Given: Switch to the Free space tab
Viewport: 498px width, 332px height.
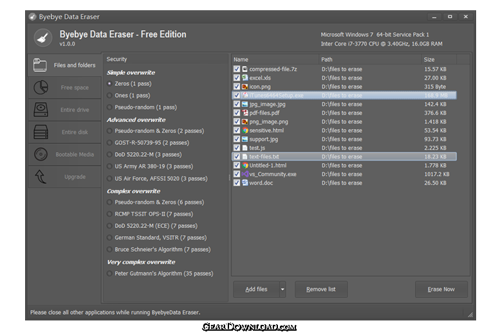Looking at the screenshot, I should click(65, 87).
